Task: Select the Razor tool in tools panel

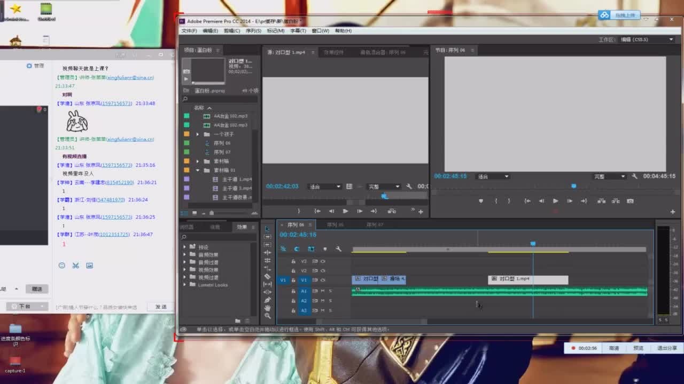Action: pyautogui.click(x=267, y=276)
